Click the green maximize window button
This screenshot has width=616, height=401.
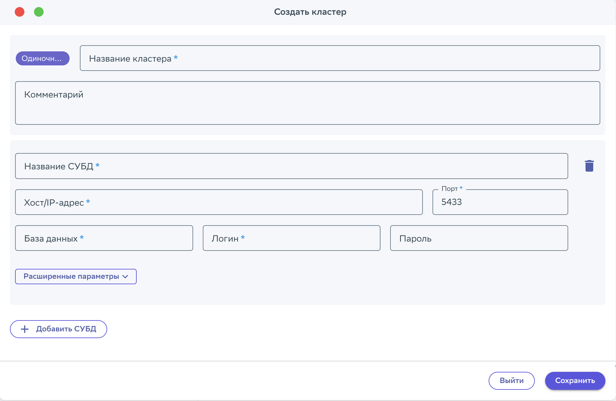coord(39,12)
